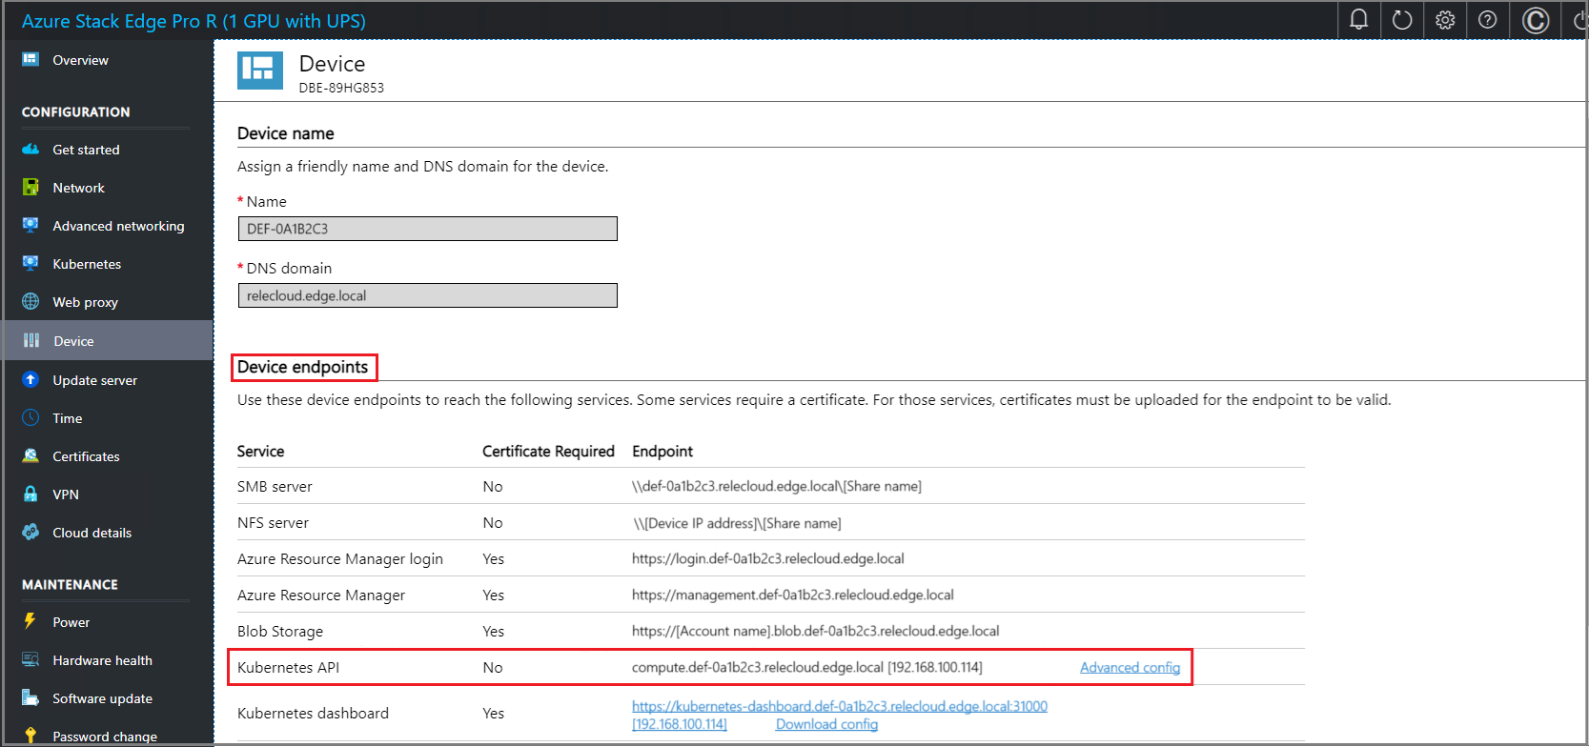The height and width of the screenshot is (747, 1589).
Task: Click the Certificate Required column header
Action: pyautogui.click(x=548, y=451)
